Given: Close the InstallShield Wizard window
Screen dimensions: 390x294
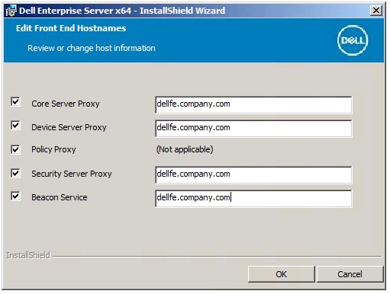Looking at the screenshot, I should click(x=376, y=11).
